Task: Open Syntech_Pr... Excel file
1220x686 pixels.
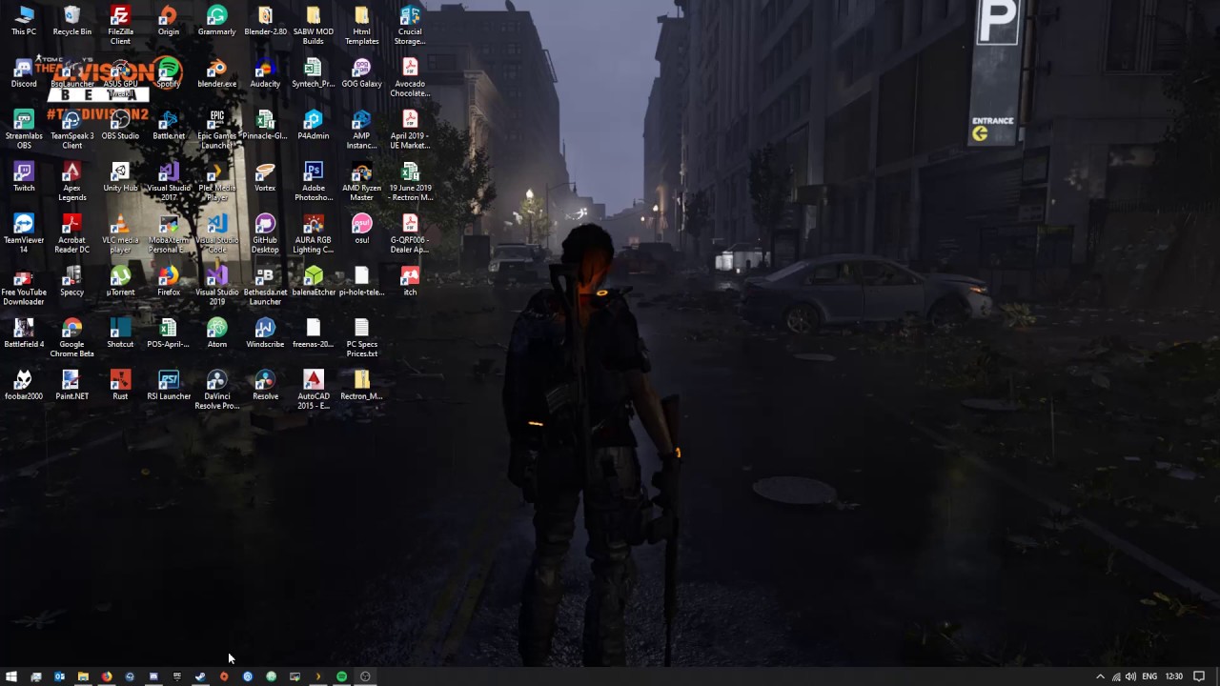Action: coord(314,73)
